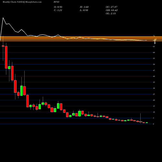Click the 15 price axis label
The height and width of the screenshot is (162, 162).
coord(154,106)
